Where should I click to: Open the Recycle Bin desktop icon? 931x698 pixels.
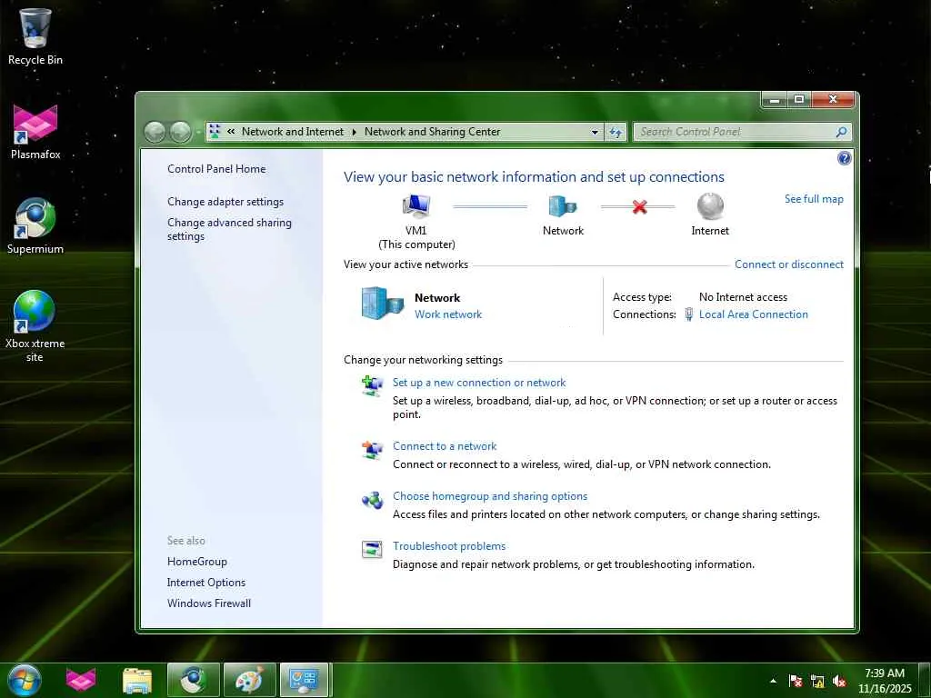35,36
